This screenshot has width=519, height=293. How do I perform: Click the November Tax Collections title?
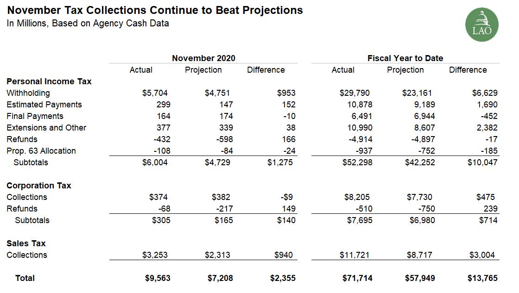[155, 10]
